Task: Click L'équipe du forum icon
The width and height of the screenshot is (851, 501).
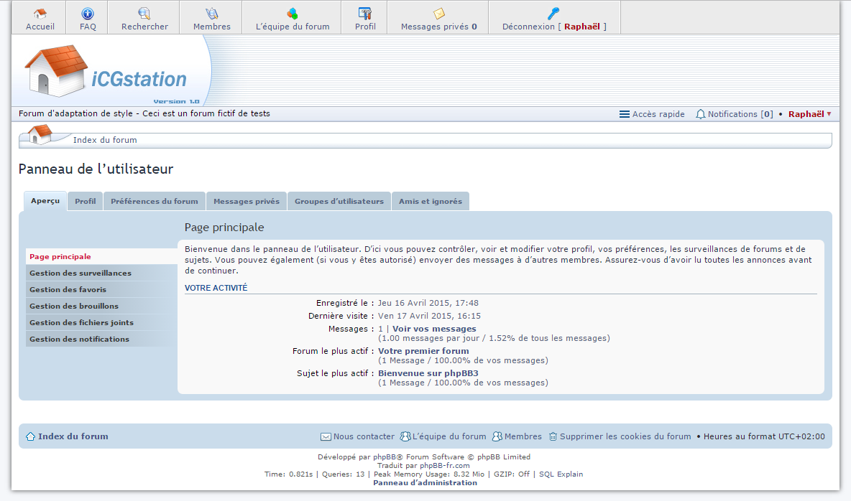Action: click(x=293, y=14)
